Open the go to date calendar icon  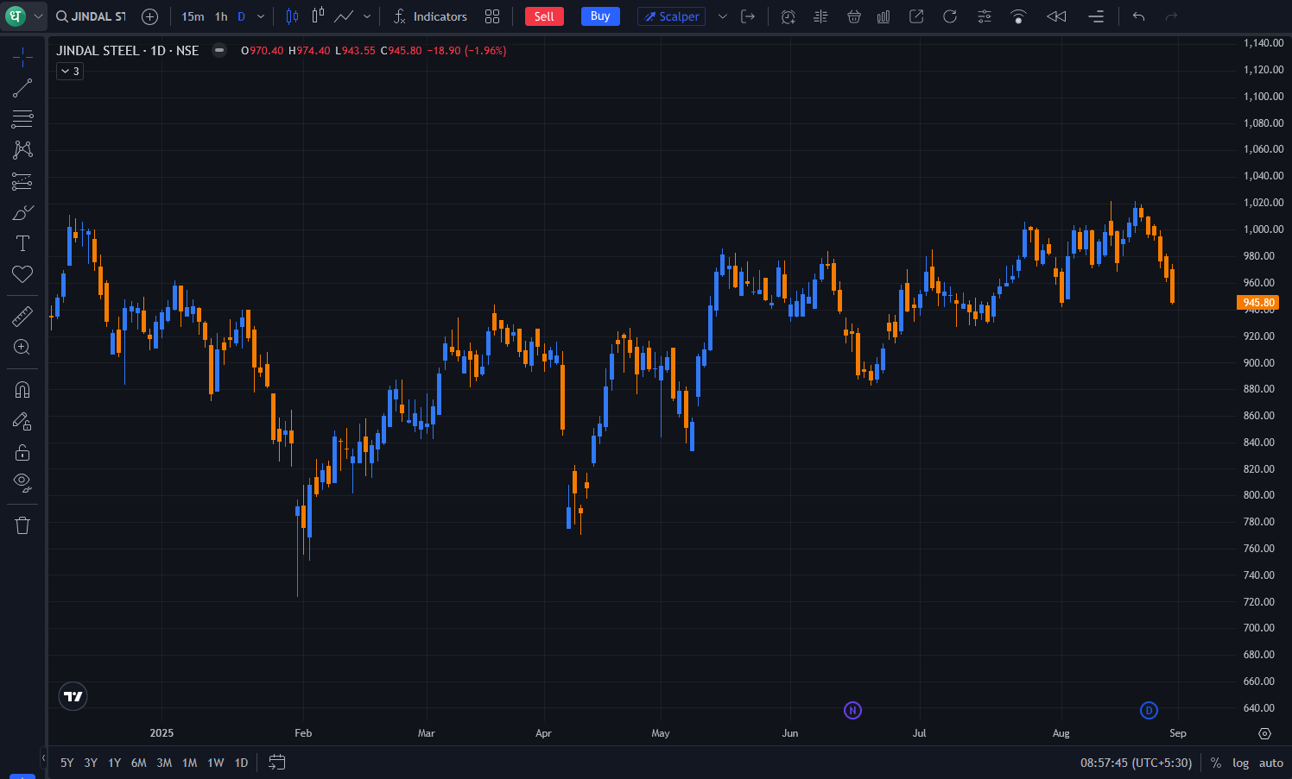(x=276, y=762)
